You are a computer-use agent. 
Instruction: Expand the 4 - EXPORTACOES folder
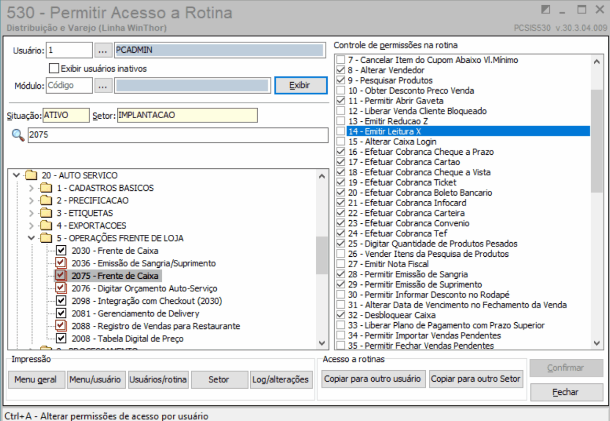pos(31,225)
